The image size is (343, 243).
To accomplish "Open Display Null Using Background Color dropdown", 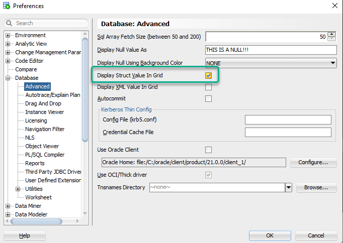I will click(x=271, y=63).
